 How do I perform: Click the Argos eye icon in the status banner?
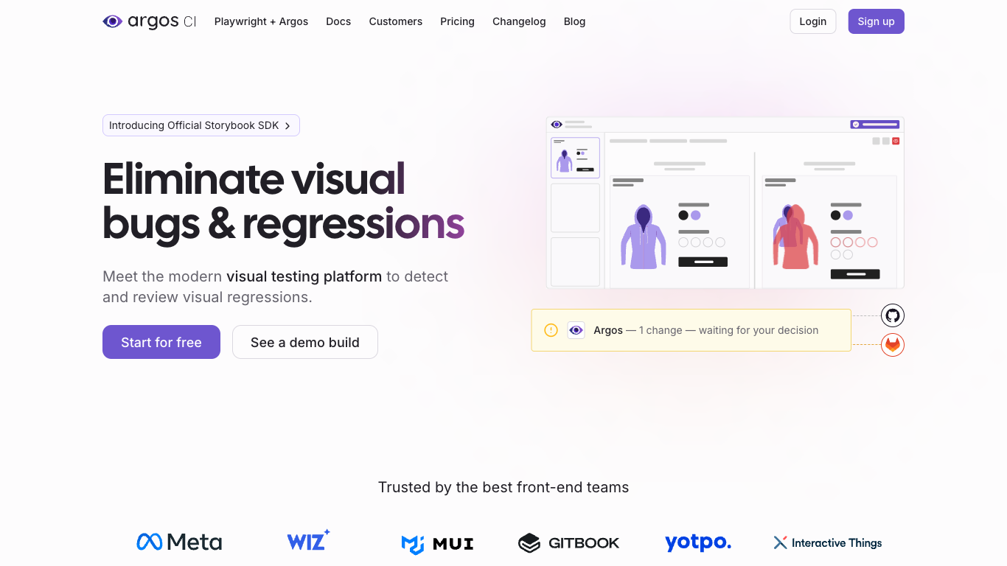[x=576, y=330]
